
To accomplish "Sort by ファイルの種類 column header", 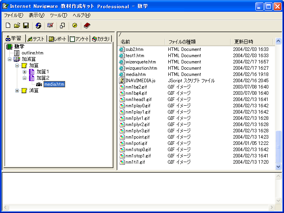I will (x=198, y=42).
